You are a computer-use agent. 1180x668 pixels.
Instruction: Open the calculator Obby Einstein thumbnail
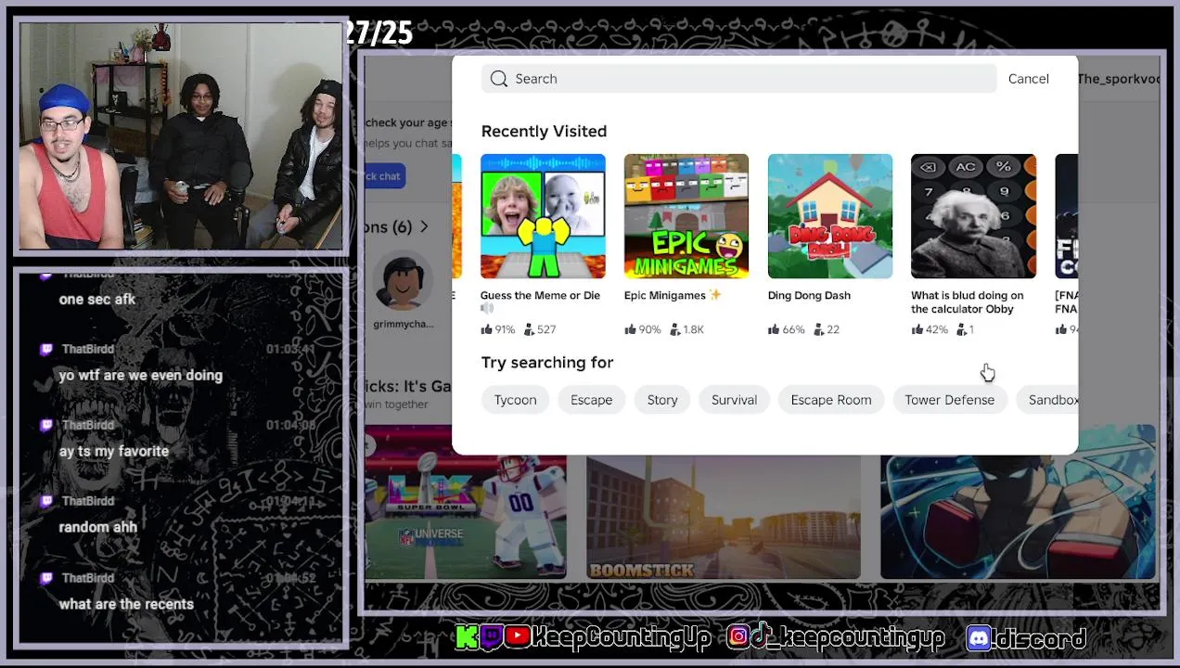pyautogui.click(x=973, y=216)
